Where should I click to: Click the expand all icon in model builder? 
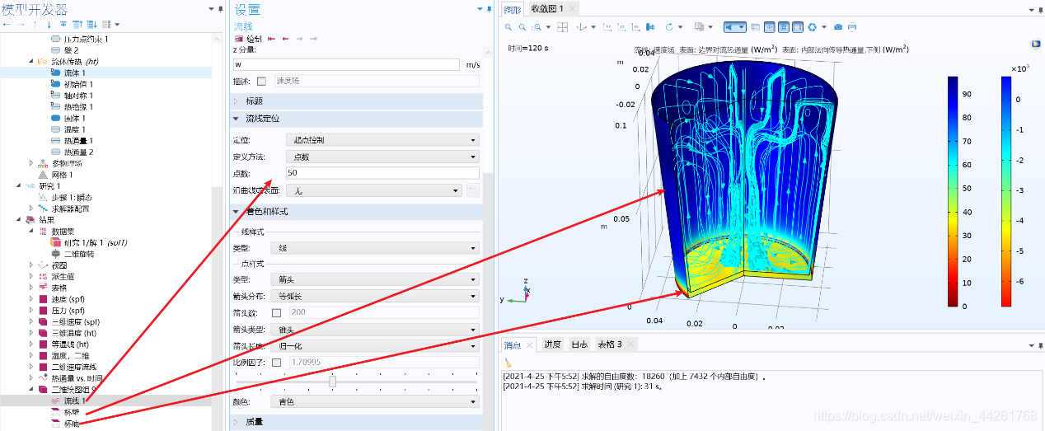pos(91,25)
